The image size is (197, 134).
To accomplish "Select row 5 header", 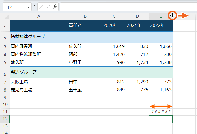I will pyautogui.click(x=5, y=63).
